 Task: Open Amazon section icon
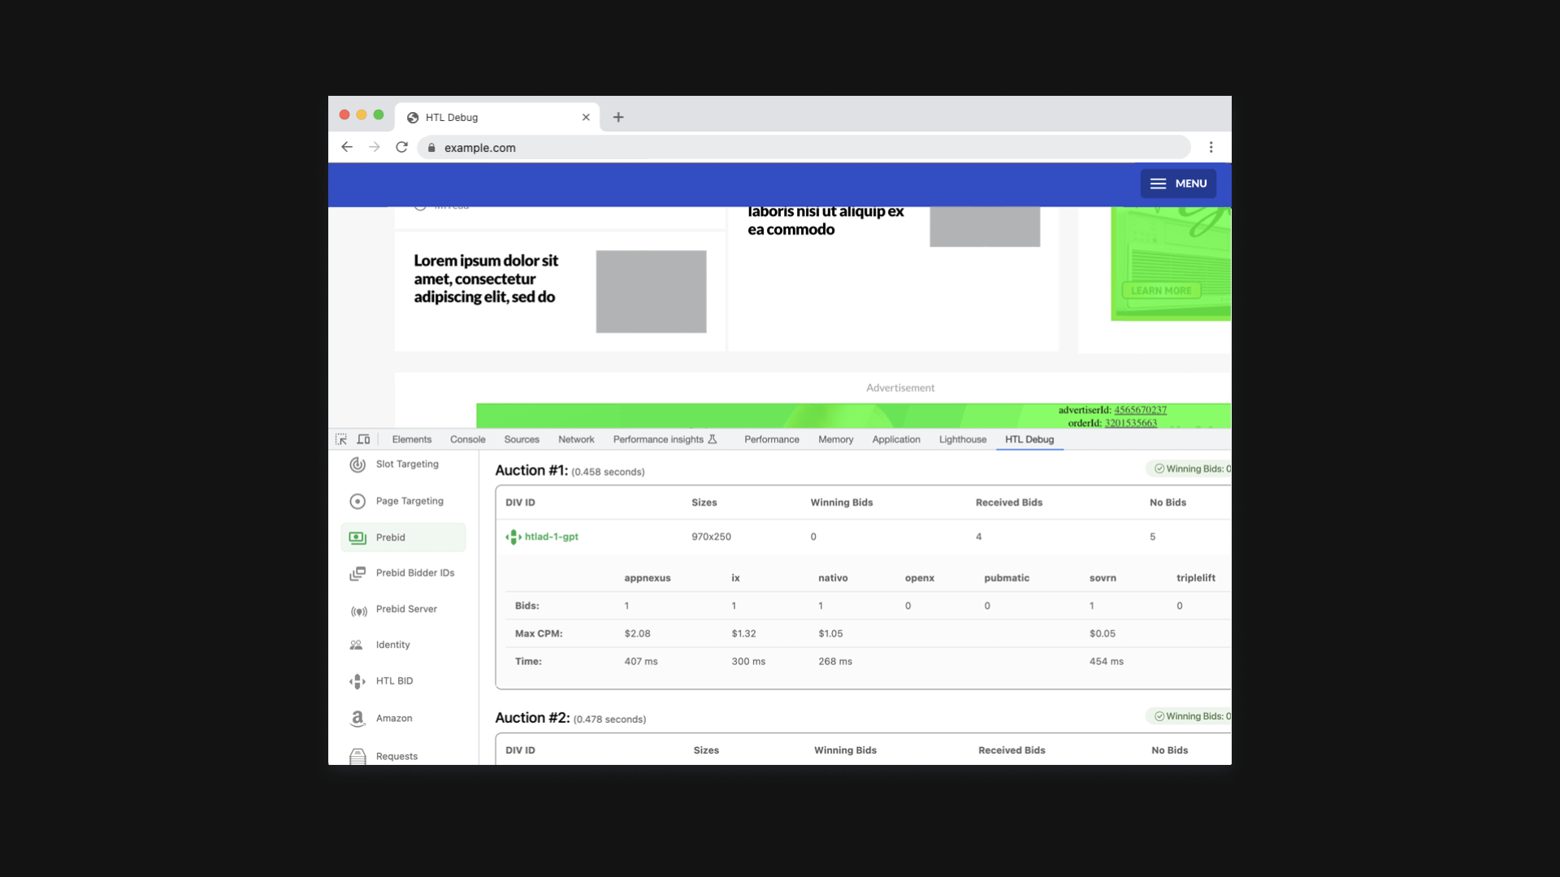(357, 719)
